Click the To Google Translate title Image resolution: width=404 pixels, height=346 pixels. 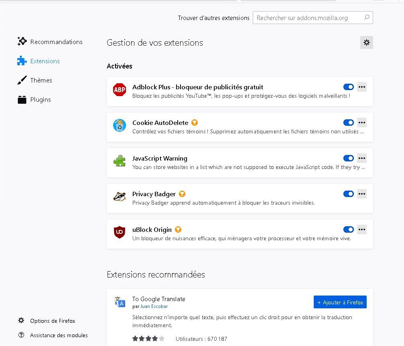point(159,299)
